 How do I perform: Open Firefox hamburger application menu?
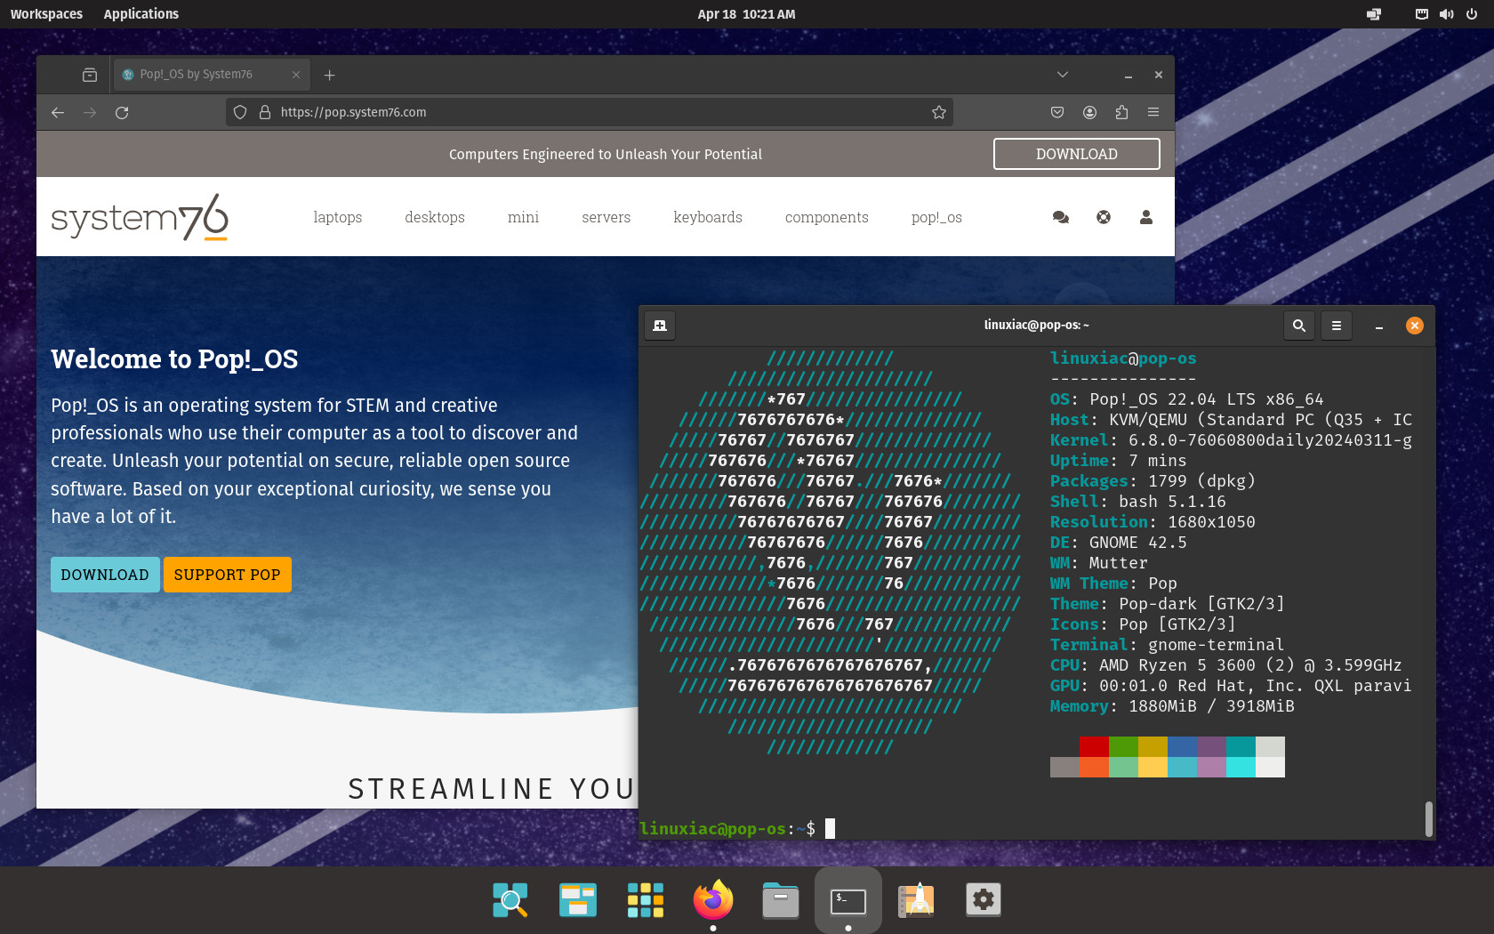(x=1153, y=112)
